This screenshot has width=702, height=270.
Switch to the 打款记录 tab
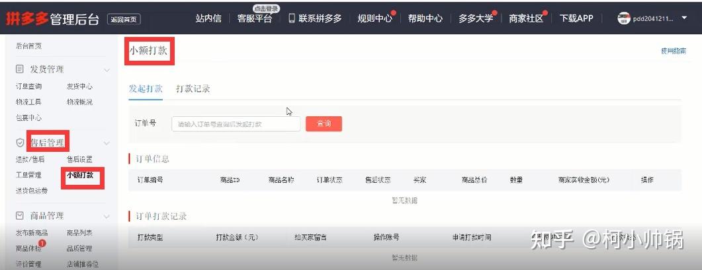click(x=193, y=88)
